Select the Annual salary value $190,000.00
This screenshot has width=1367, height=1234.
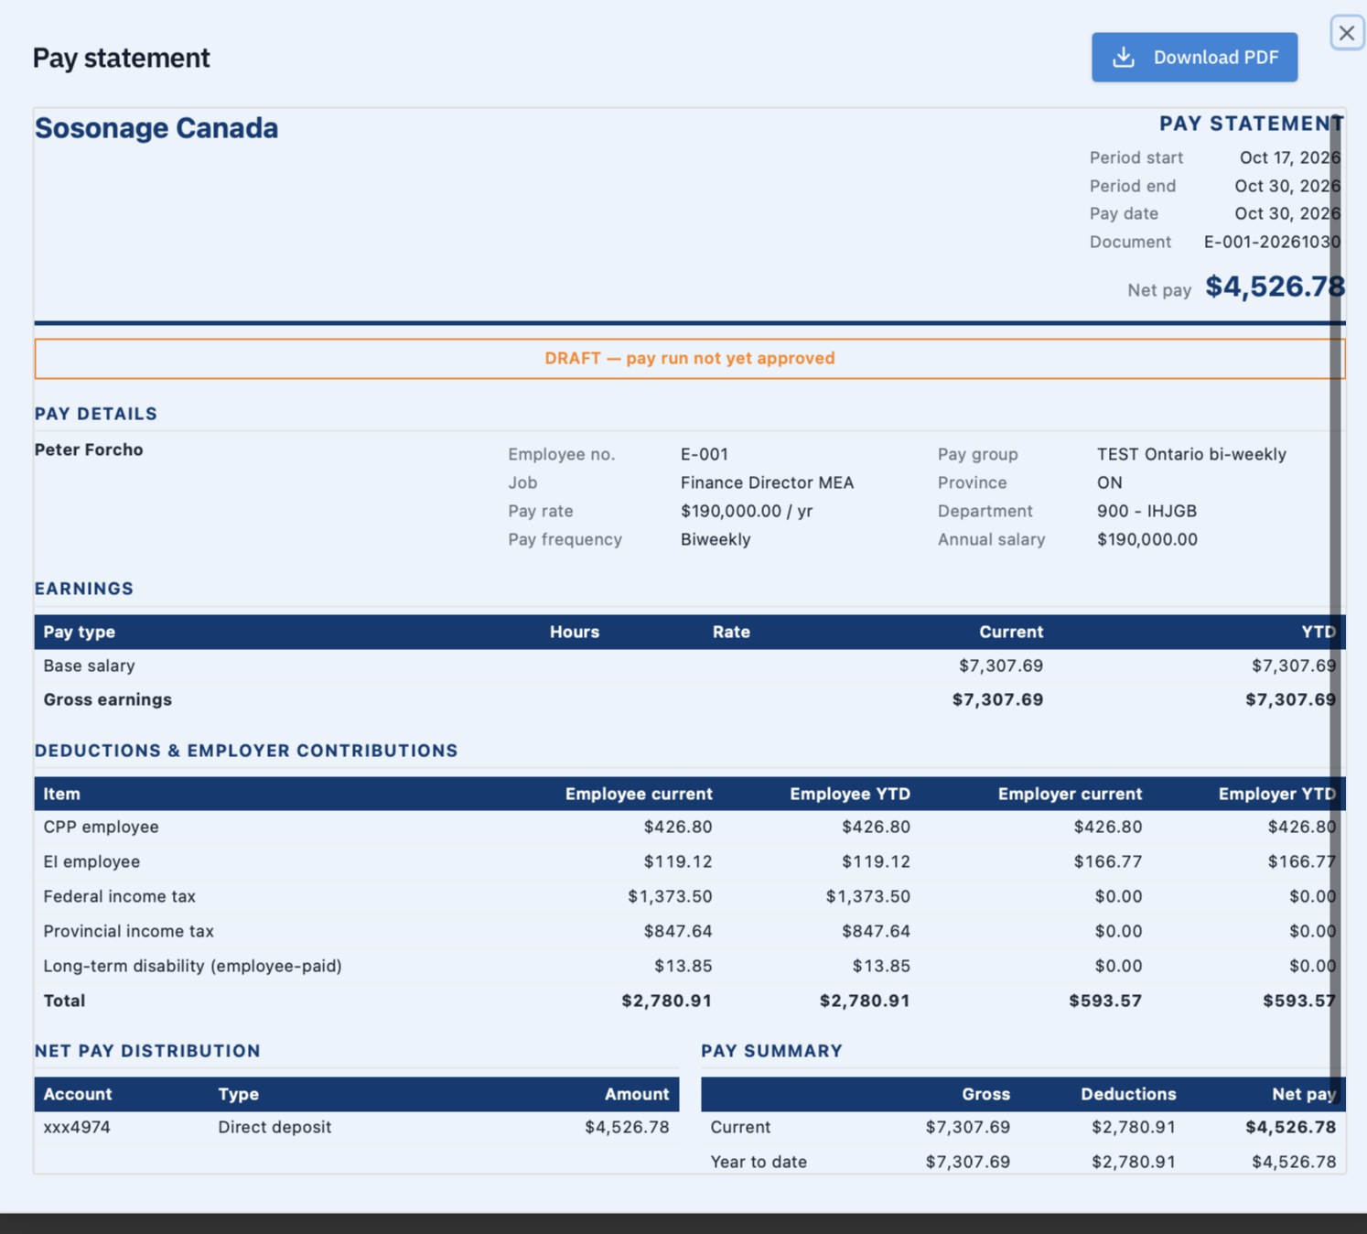tap(1147, 539)
